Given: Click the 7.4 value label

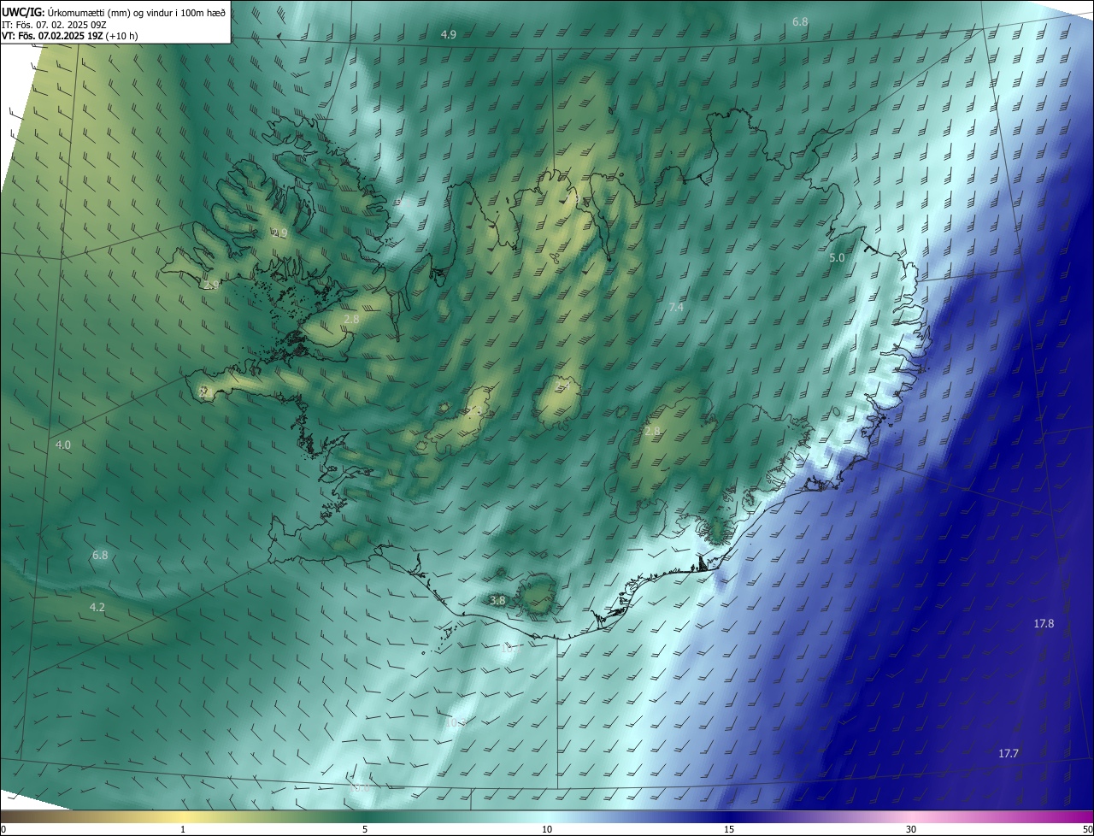Looking at the screenshot, I should click(x=676, y=307).
